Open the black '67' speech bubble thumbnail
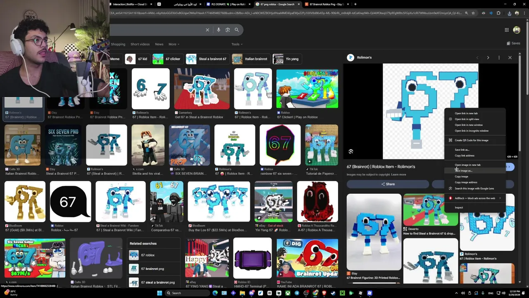The image size is (529, 298). tap(70, 202)
